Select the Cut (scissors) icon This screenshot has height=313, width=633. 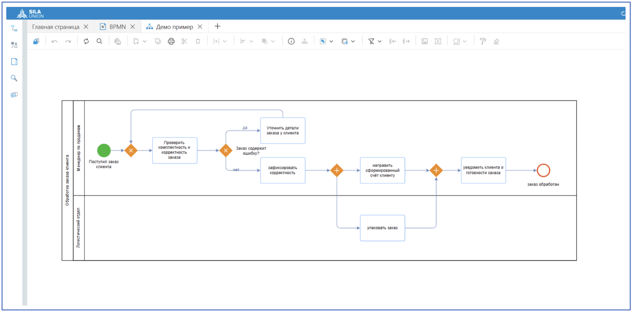pyautogui.click(x=185, y=41)
